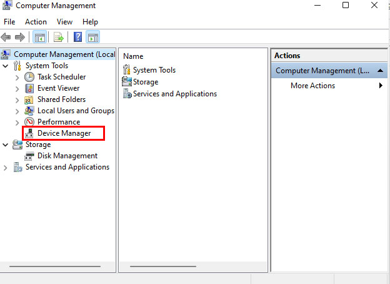Select System Tools text in Name list

pyautogui.click(x=154, y=70)
